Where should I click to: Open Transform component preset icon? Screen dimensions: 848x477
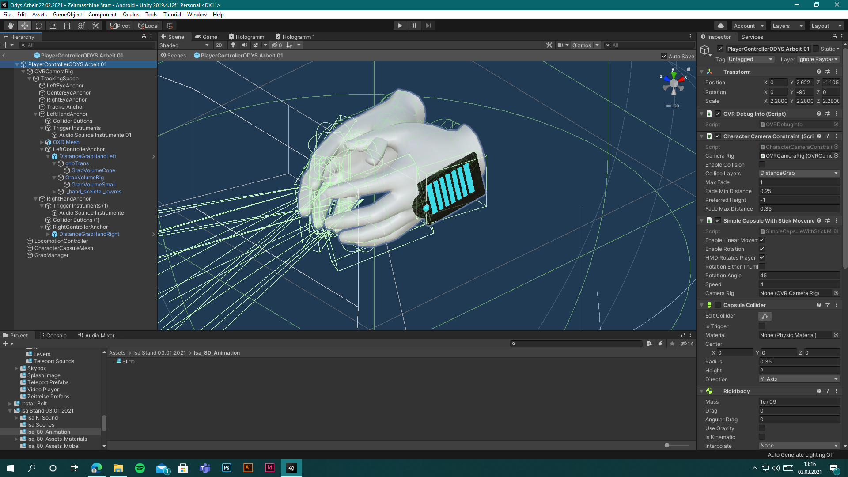828,72
